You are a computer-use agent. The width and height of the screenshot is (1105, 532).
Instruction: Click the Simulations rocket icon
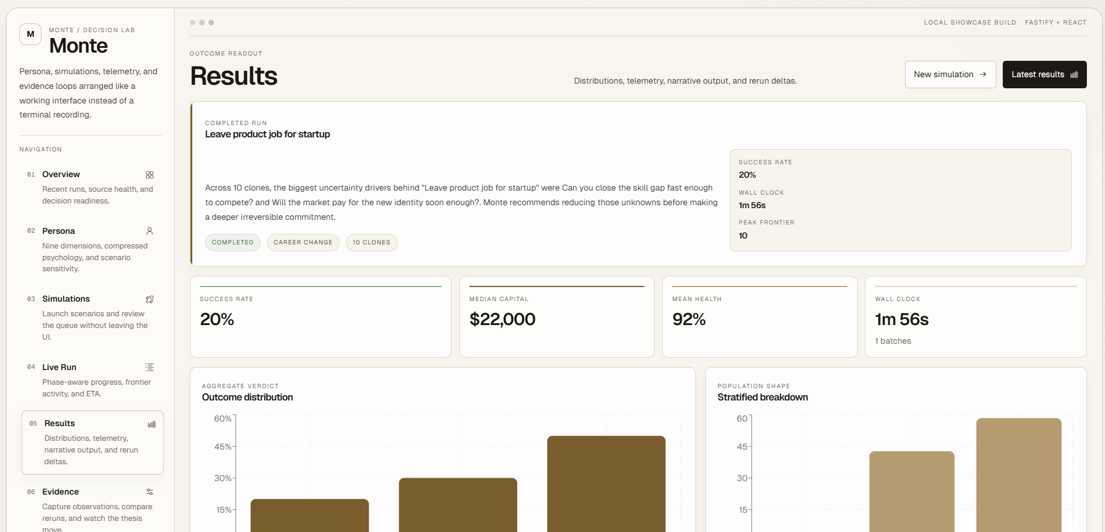point(150,299)
